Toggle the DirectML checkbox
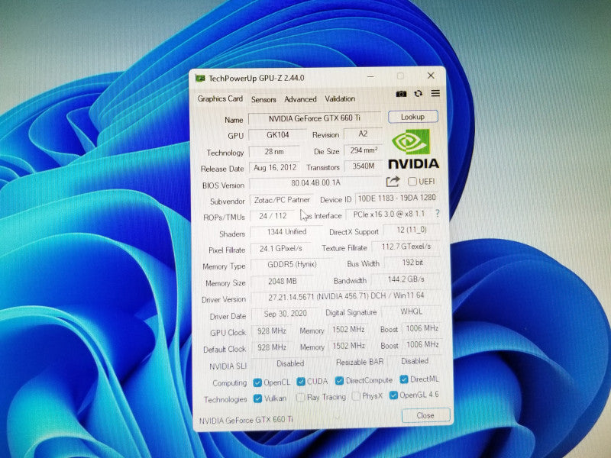Screen dimensions: 611x458 click(x=404, y=379)
